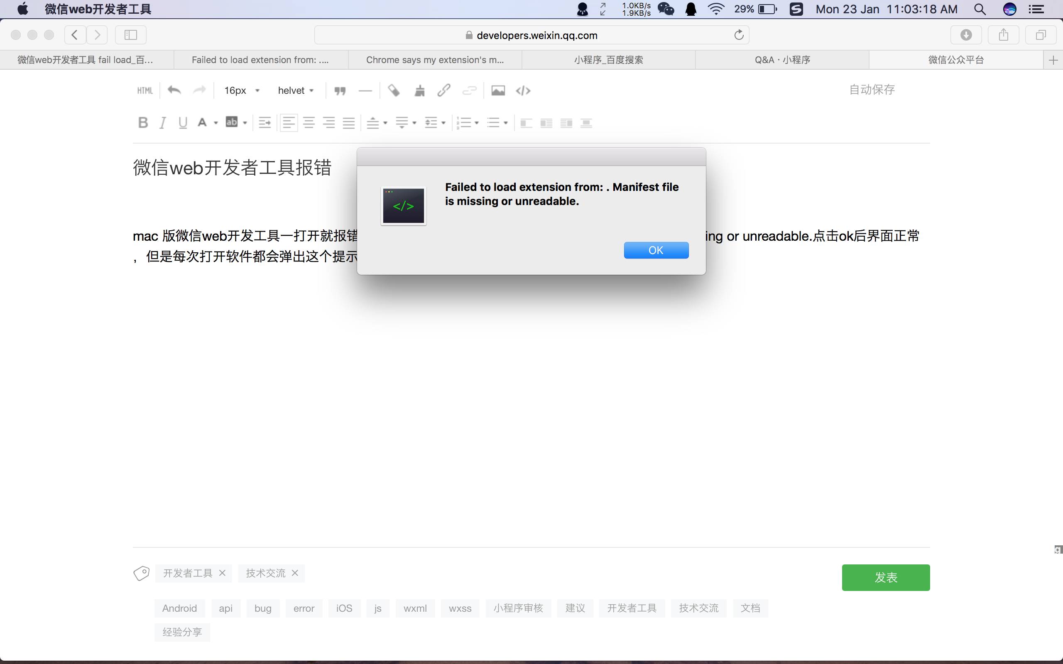Insert a horizontal rule line
The width and height of the screenshot is (1063, 664).
[365, 91]
